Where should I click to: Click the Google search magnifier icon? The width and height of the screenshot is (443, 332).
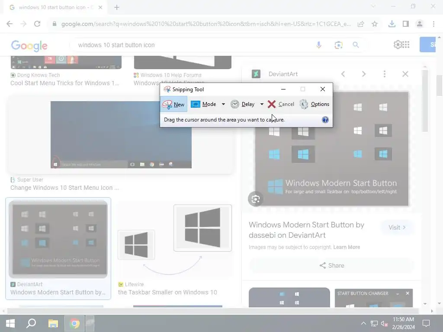[356, 45]
